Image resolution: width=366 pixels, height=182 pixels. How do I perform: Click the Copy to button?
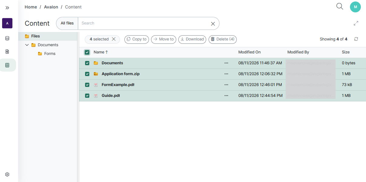coord(137,39)
